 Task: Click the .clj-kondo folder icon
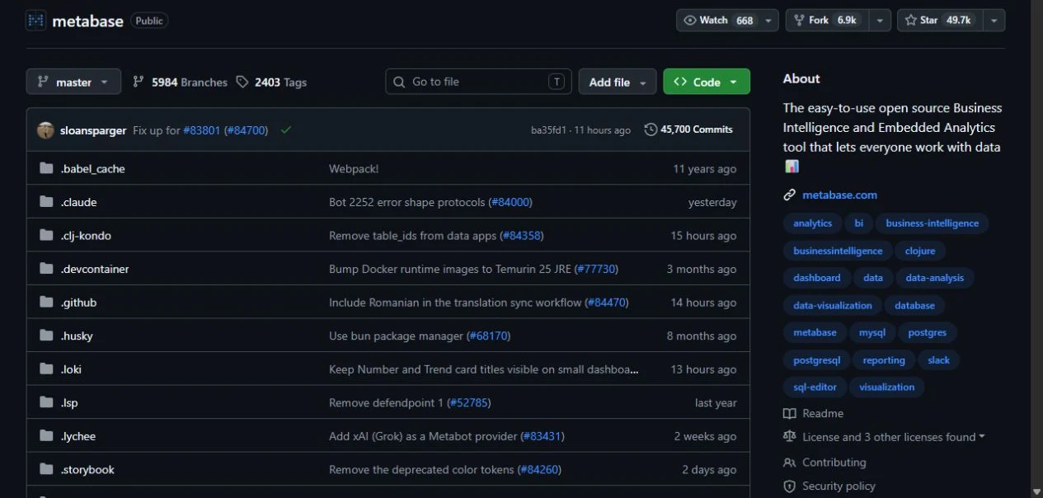point(46,235)
